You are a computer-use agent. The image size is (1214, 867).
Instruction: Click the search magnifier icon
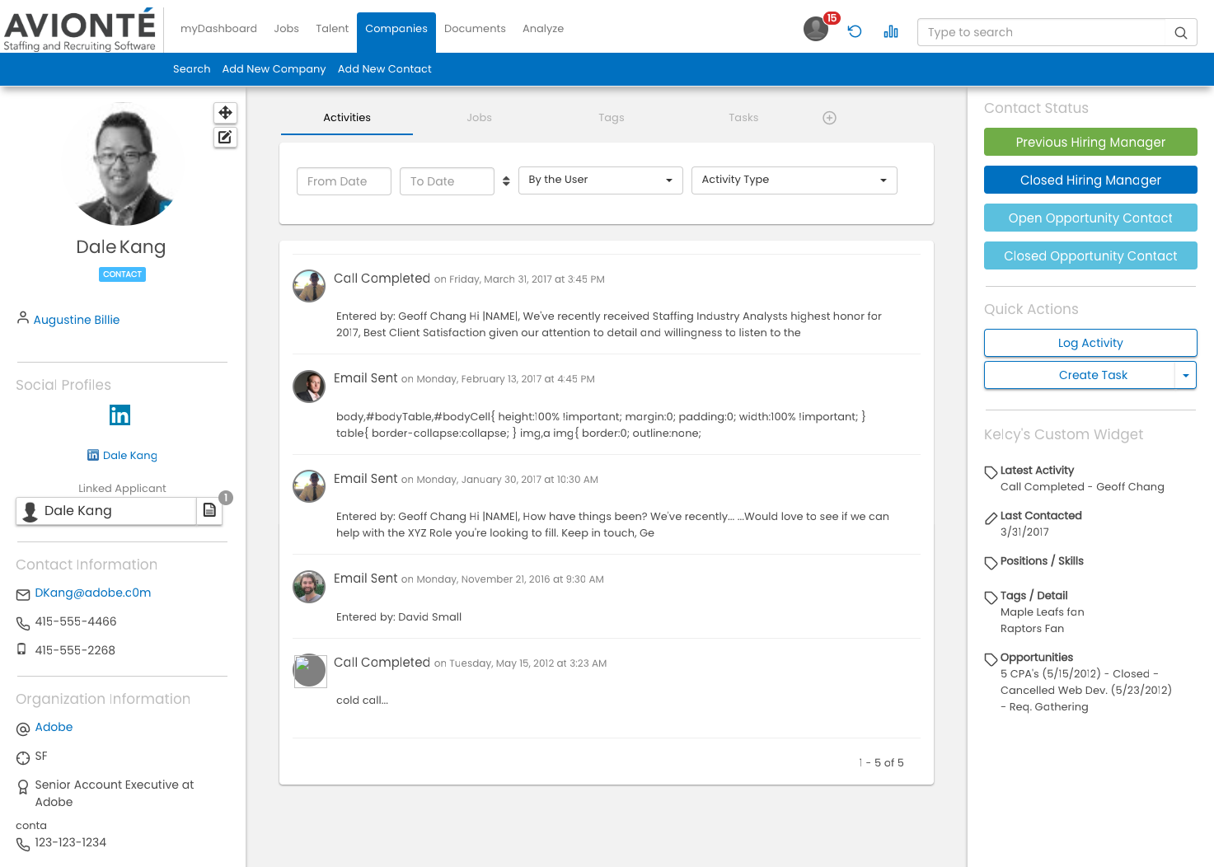[1180, 33]
